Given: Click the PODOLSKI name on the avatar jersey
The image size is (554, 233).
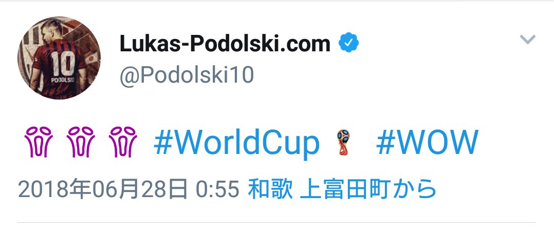Looking at the screenshot, I should click(63, 80).
